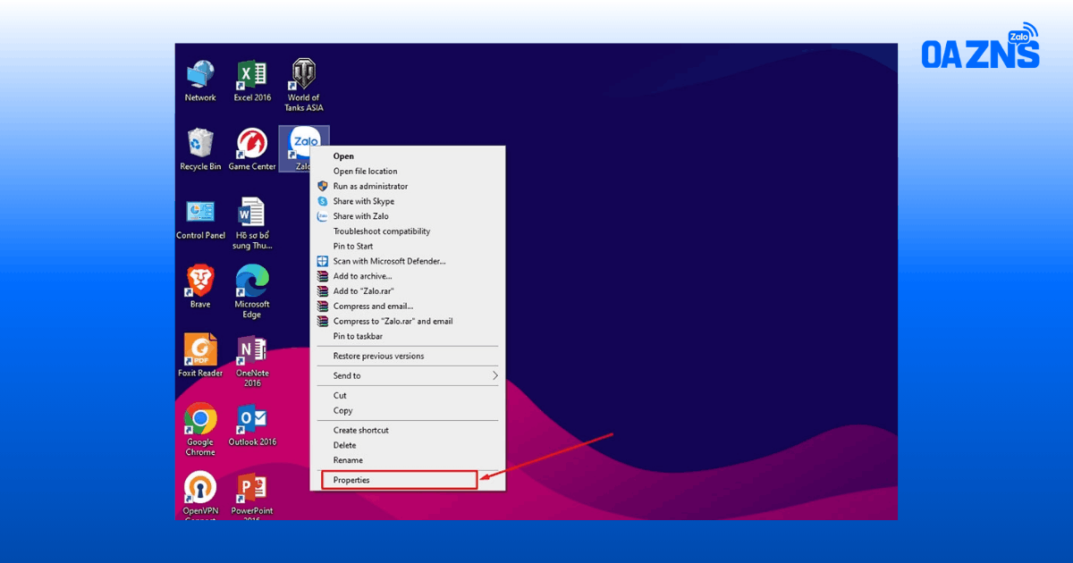Screen dimensions: 1073x563
Task: Select the Foxit Reader icon
Action: point(200,356)
